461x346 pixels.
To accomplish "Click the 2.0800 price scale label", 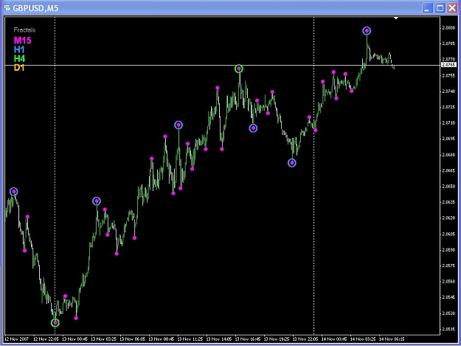I will coord(448,28).
